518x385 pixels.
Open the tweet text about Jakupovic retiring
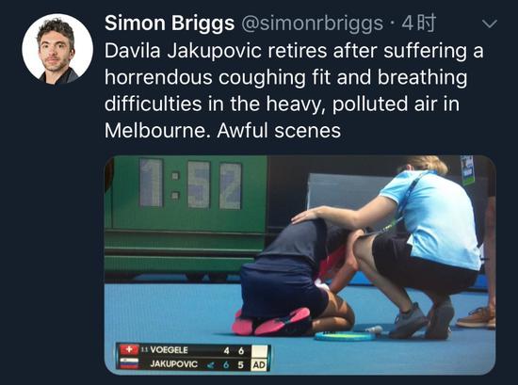pyautogui.click(x=294, y=90)
